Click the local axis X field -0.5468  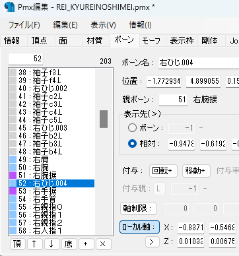point(222,228)
